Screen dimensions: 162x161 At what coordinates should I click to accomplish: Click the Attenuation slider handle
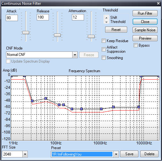91,36
